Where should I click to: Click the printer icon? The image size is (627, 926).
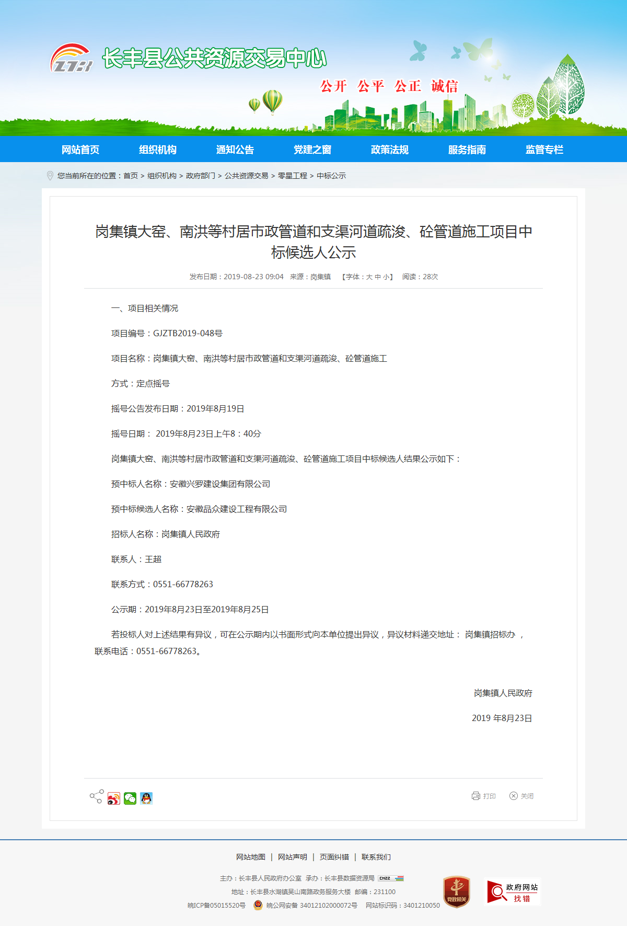(x=475, y=796)
